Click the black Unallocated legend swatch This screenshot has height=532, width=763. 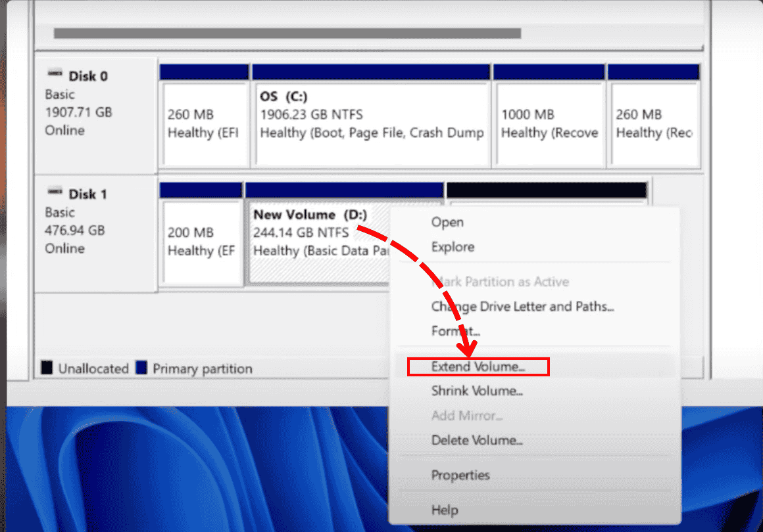coord(47,367)
